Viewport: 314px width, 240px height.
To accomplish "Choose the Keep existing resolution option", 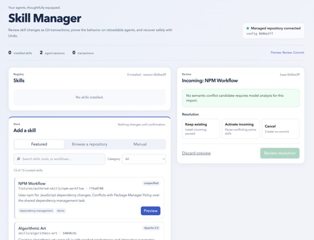I will [201, 129].
